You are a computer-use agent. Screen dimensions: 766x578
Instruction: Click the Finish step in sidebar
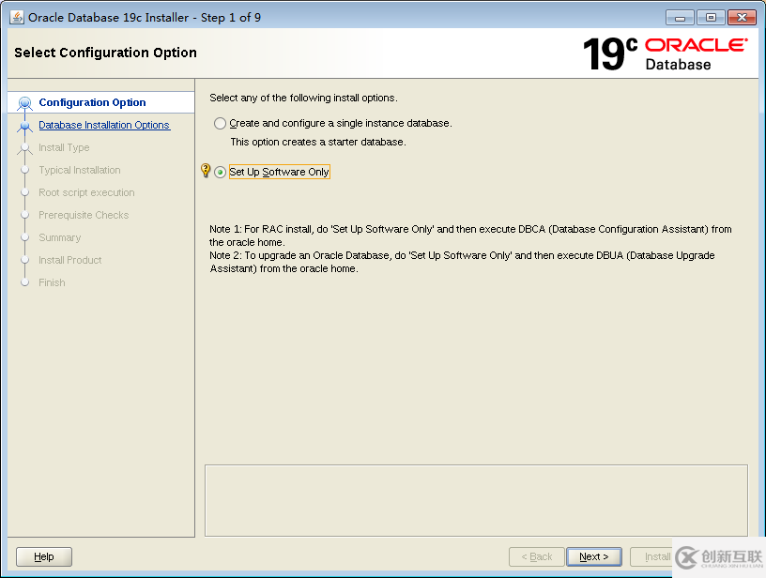52,282
